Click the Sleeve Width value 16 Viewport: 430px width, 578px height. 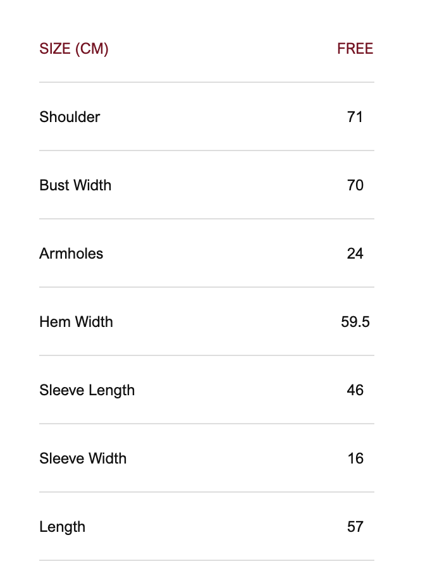(355, 458)
